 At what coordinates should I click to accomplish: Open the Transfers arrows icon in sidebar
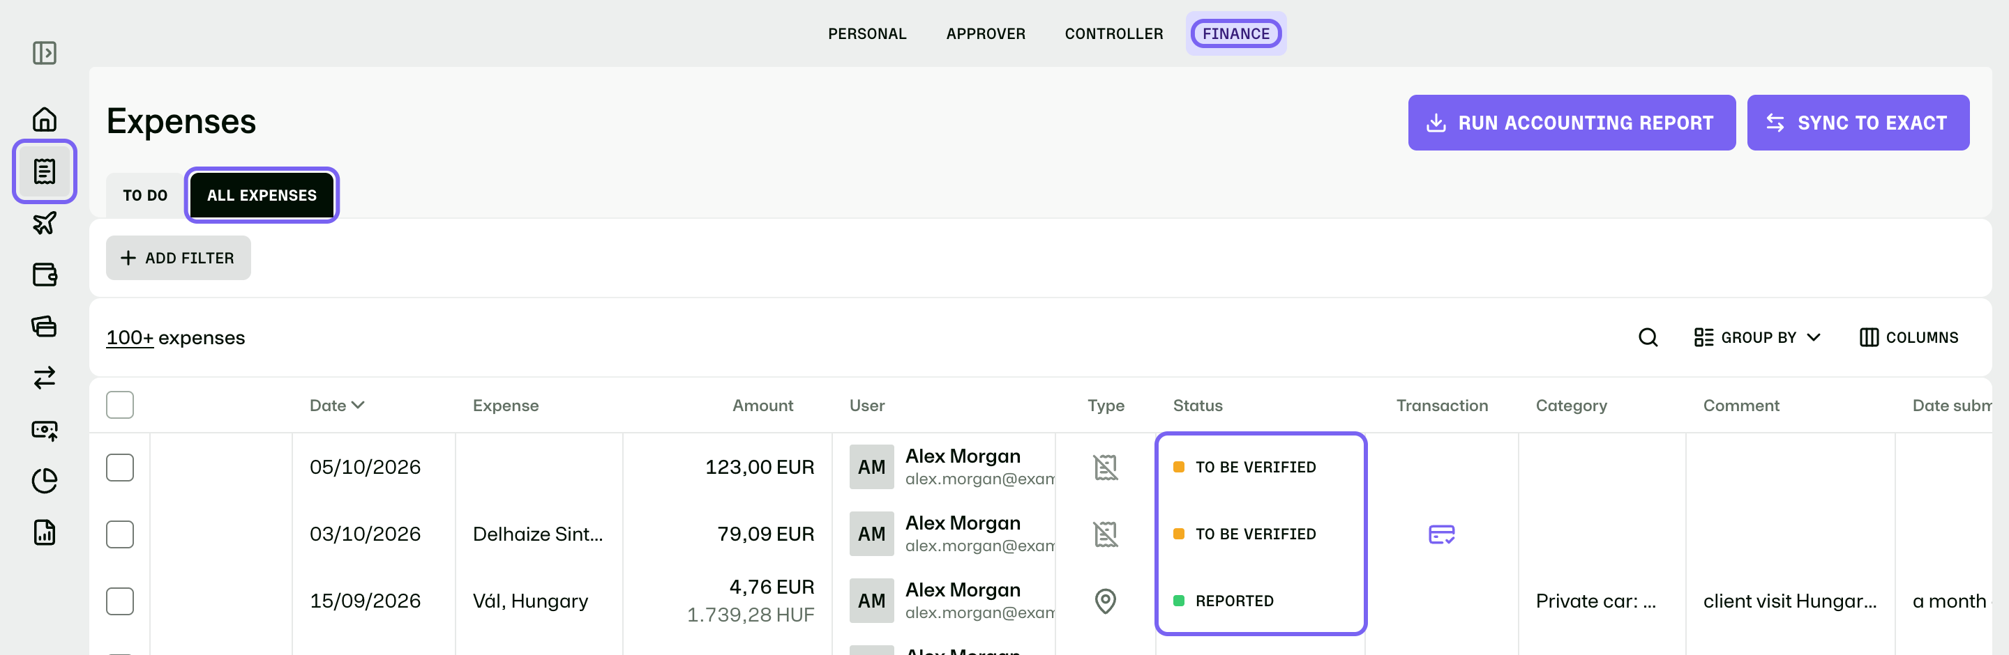[x=45, y=378]
